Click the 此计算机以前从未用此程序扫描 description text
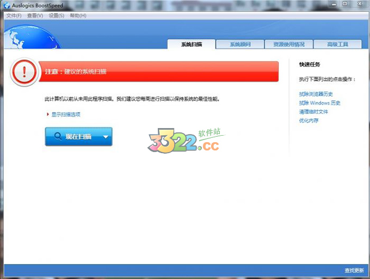Image resolution: width=370 pixels, height=279 pixels. pos(132,99)
